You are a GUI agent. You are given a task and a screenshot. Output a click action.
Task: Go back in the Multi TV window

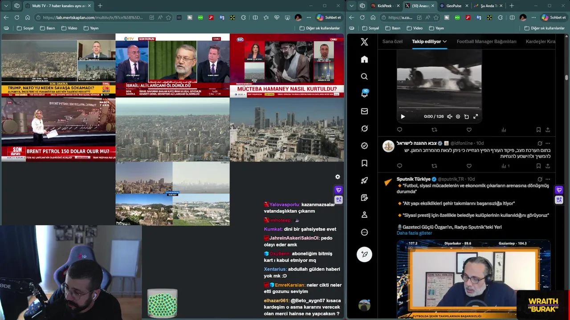pos(6,17)
